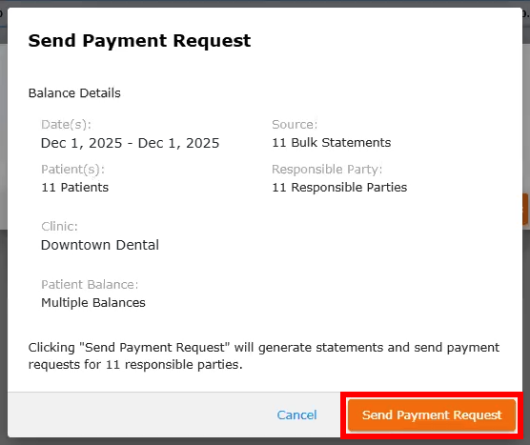Click the Patient Balance field label

tap(90, 285)
